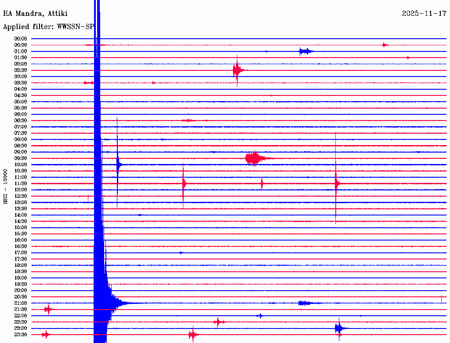450x343 pixels.
Task: Select the 10:00 time label
Action: 21,164
